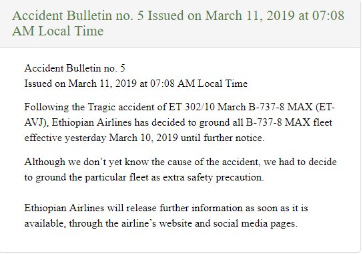
Task: Click the 'B-737-8 MAX (ET-' text
Action: (292, 107)
